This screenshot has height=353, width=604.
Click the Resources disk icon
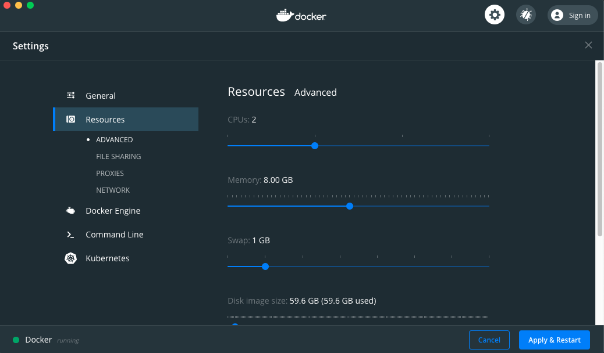click(x=70, y=119)
